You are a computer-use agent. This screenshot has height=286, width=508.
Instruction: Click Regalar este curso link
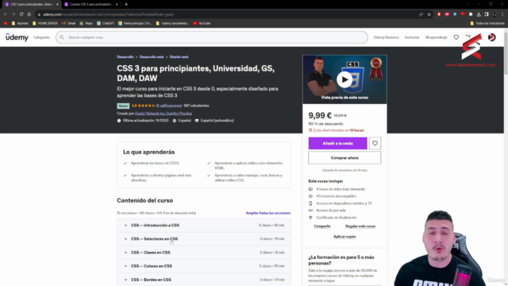click(360, 226)
